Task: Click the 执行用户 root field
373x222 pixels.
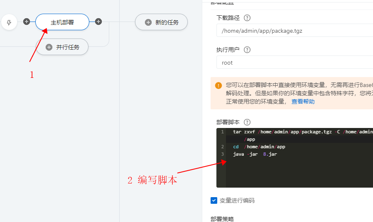Action: pos(295,63)
